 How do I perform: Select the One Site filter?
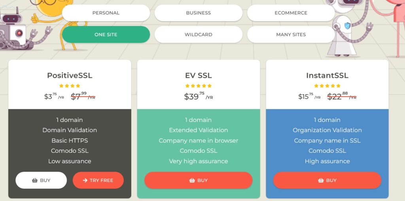pyautogui.click(x=106, y=35)
